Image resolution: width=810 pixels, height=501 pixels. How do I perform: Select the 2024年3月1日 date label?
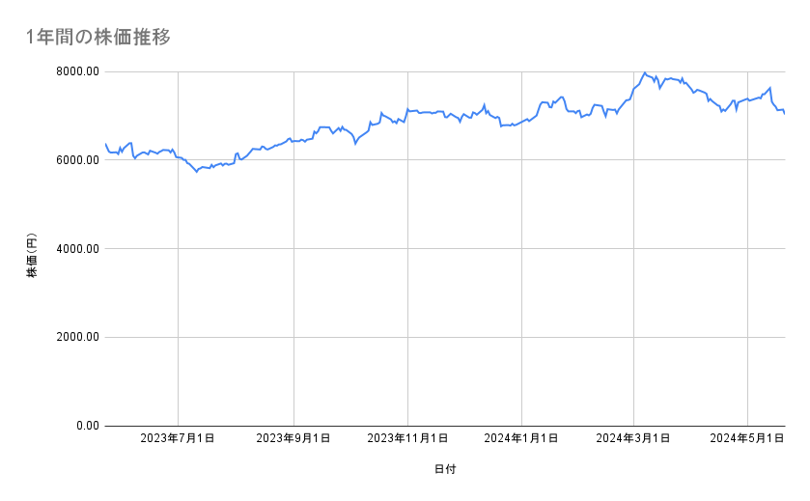(634, 438)
